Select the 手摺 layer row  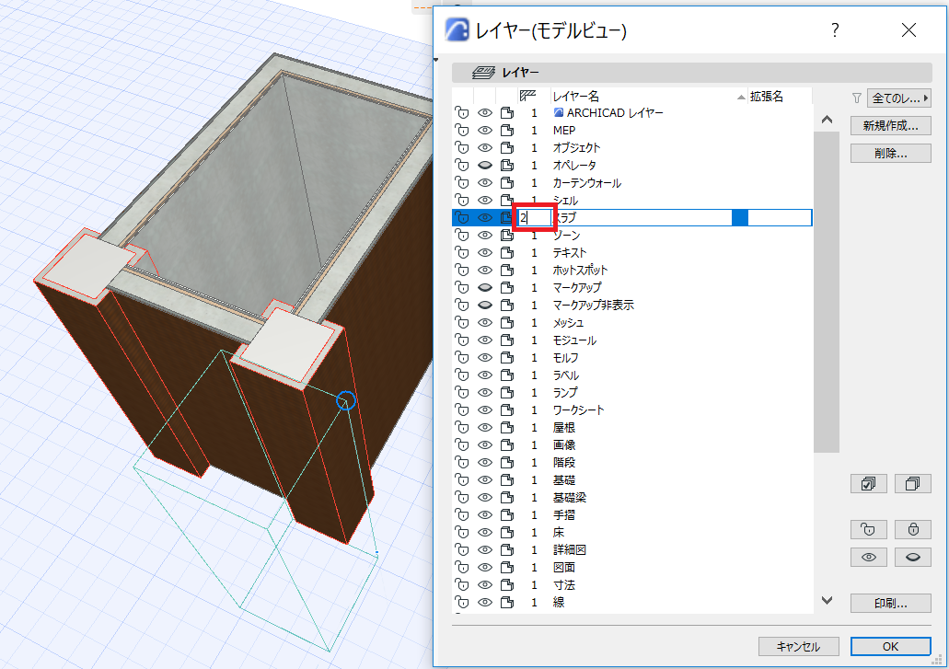pyautogui.click(x=631, y=514)
